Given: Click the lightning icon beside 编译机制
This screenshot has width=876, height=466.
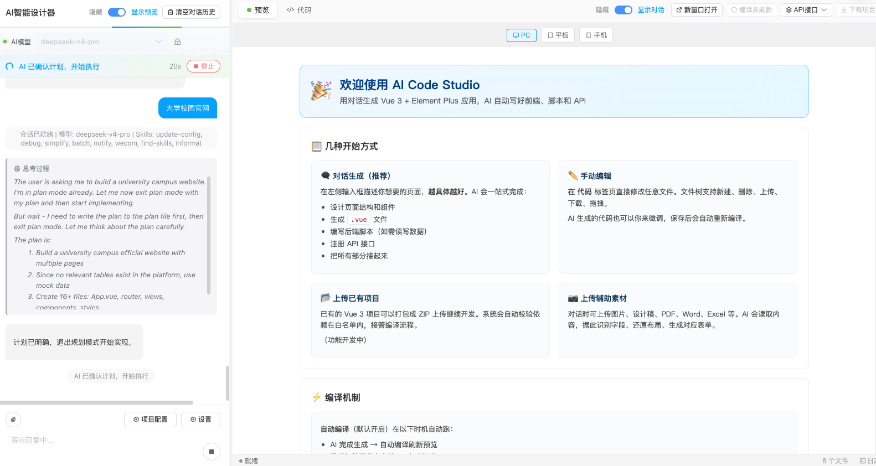Looking at the screenshot, I should coord(317,397).
